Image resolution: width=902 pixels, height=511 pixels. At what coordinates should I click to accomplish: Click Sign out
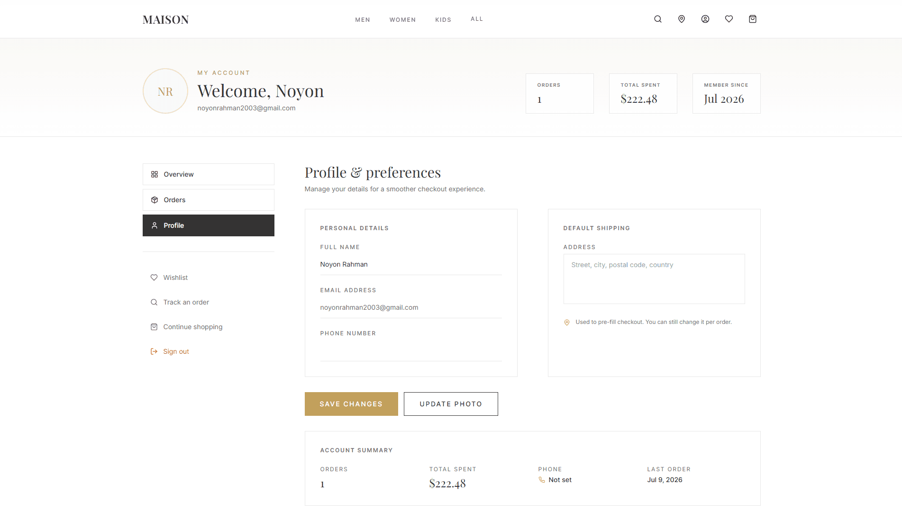point(176,351)
